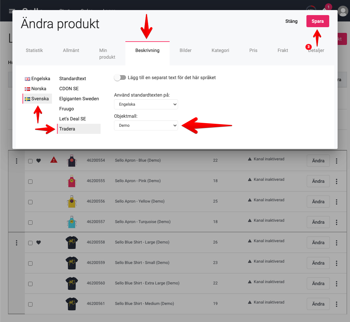Viewport: 350px width, 322px height.
Task: Toggle separate text for this language switch
Action: point(120,77)
